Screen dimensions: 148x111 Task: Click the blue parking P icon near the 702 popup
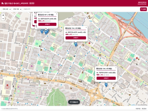(x=104, y=50)
